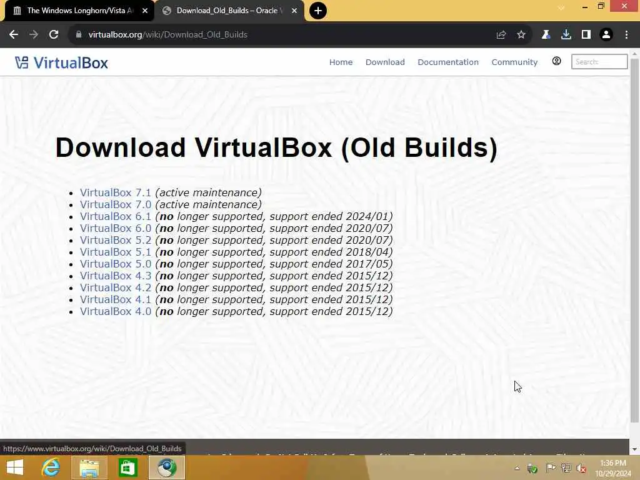Click the browser forward arrow
This screenshot has width=640, height=480.
[34, 35]
